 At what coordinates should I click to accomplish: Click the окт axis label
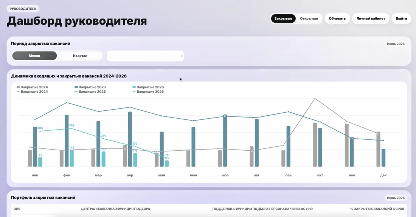click(320, 175)
